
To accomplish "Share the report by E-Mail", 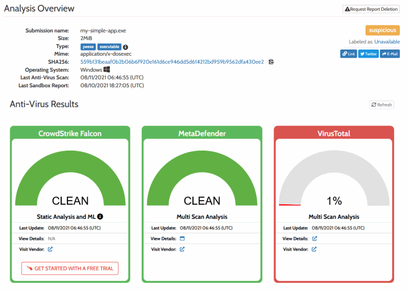I will 390,54.
